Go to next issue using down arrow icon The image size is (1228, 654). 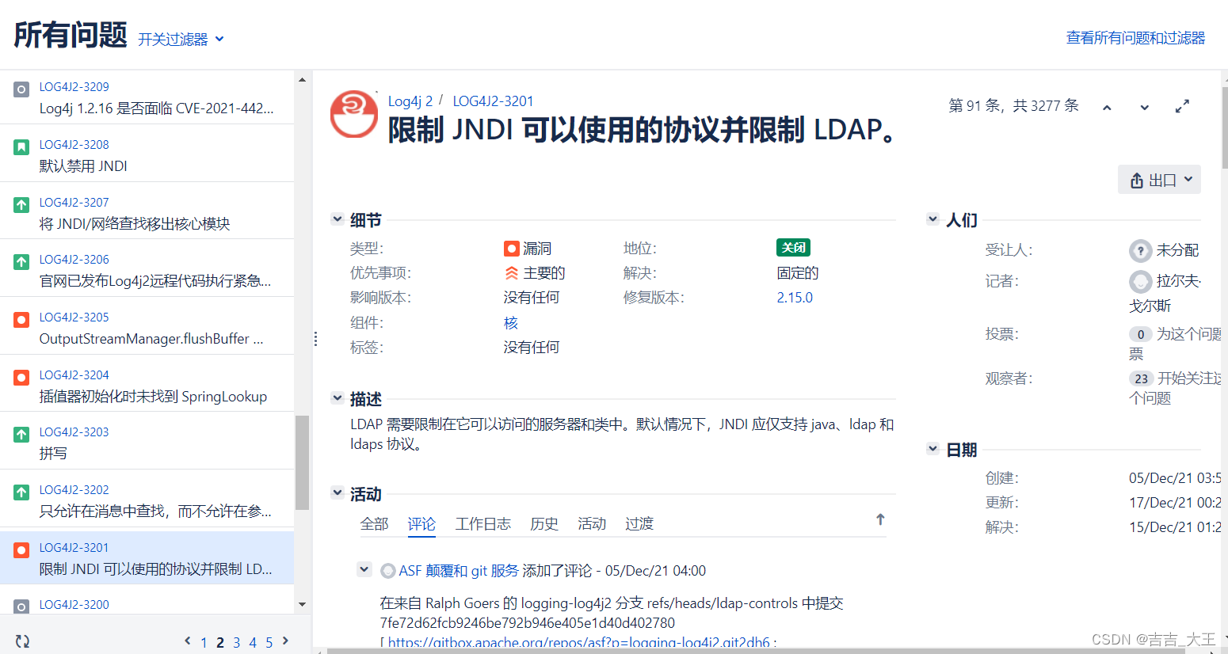click(1143, 105)
